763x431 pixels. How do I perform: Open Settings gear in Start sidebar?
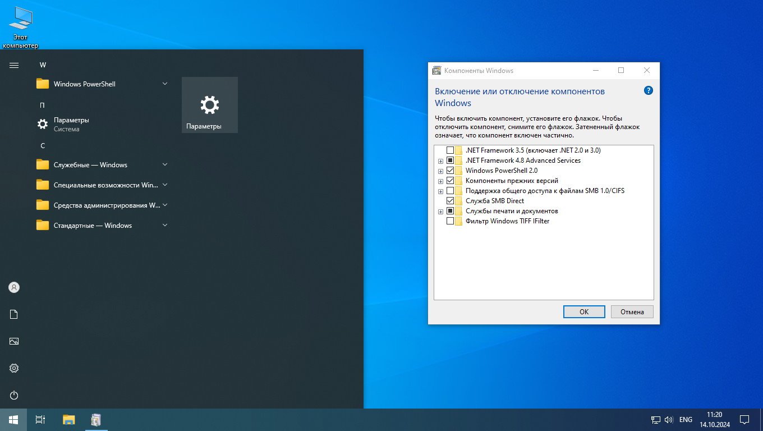click(14, 368)
